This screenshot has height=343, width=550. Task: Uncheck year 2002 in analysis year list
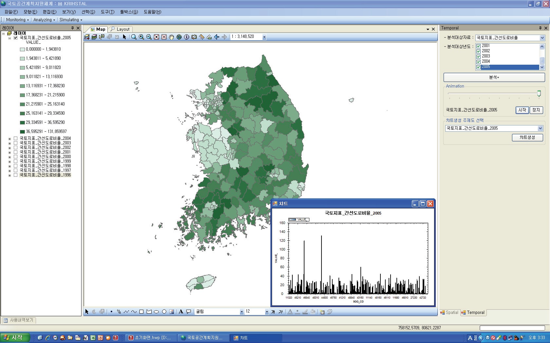pos(478,51)
